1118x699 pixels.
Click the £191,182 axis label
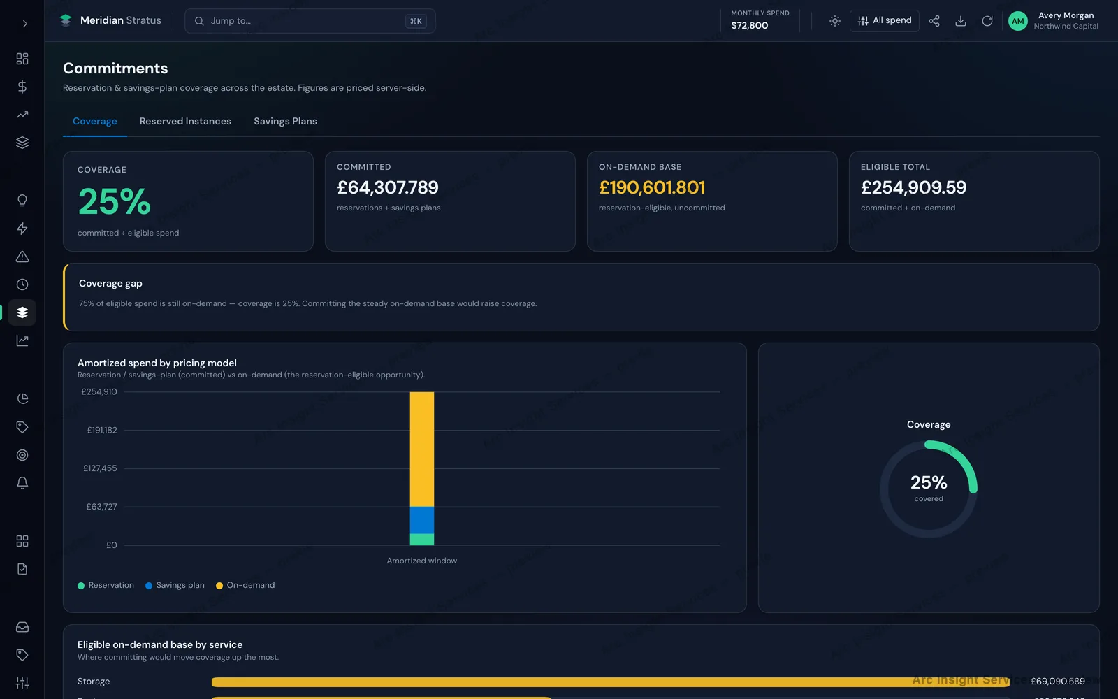coord(102,431)
